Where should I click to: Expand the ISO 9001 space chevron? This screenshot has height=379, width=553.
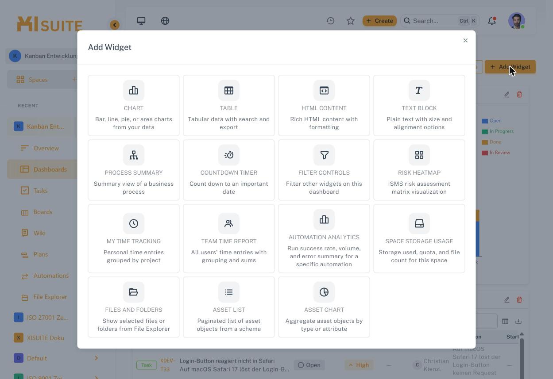(96, 377)
